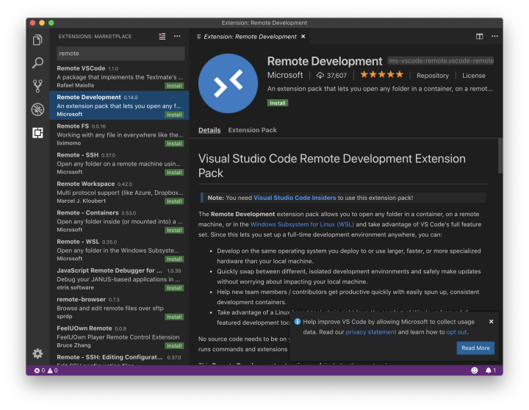Install Remote Development from the list

174,115
